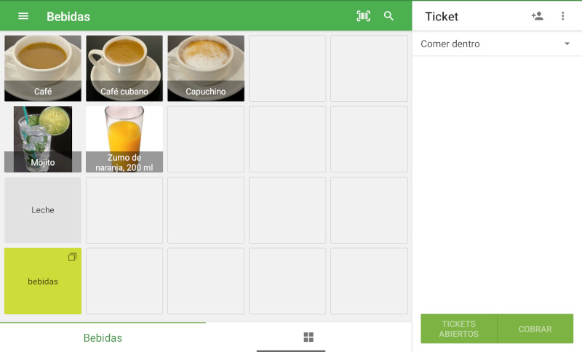
Task: Open the item search magnifier
Action: coord(388,16)
